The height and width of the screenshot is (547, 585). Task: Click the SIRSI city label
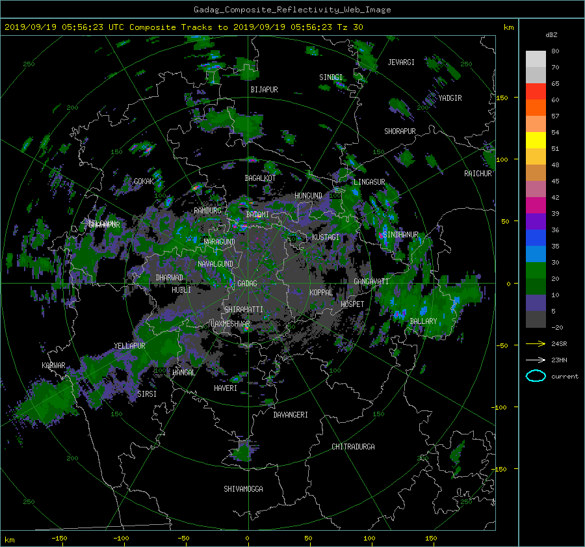pos(147,394)
